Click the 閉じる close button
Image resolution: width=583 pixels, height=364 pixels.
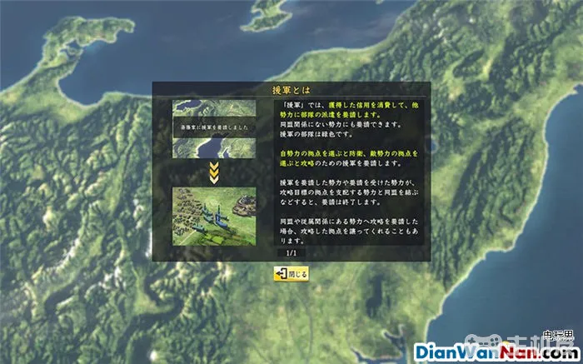291,274
